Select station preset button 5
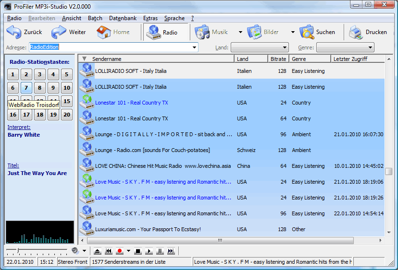This screenshot has width=398, height=270. [66, 74]
